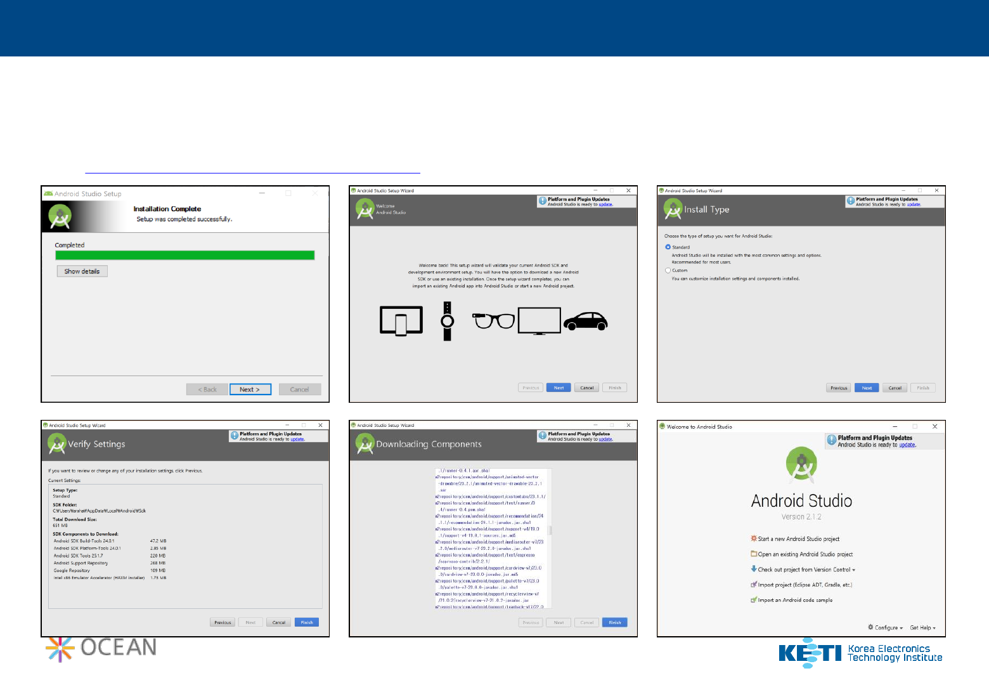The width and height of the screenshot is (989, 685).
Task: Click the smartwatch icon in Welcome wizard
Action: [x=447, y=321]
